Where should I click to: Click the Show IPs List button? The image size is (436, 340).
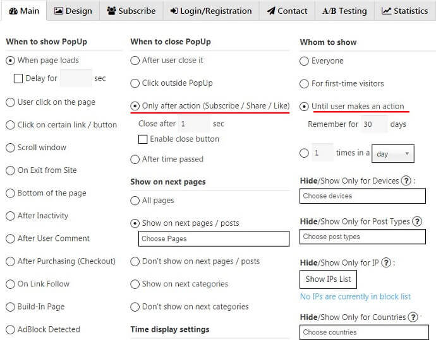click(x=328, y=279)
